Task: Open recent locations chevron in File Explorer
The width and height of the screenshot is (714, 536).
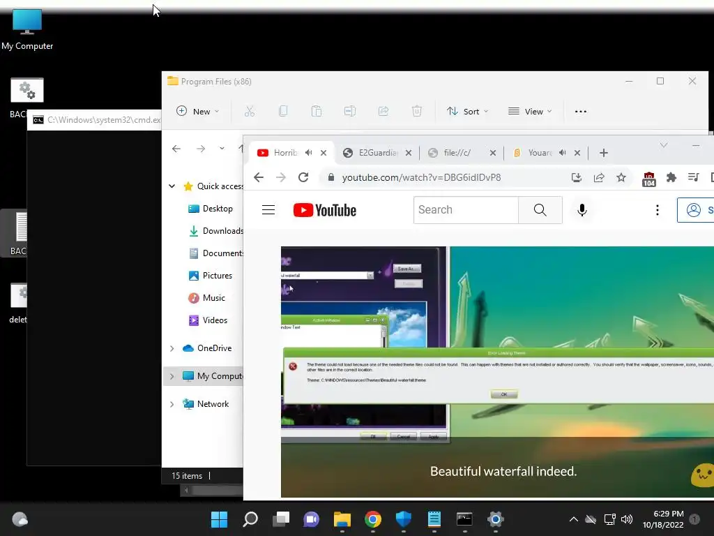Action: (222, 149)
